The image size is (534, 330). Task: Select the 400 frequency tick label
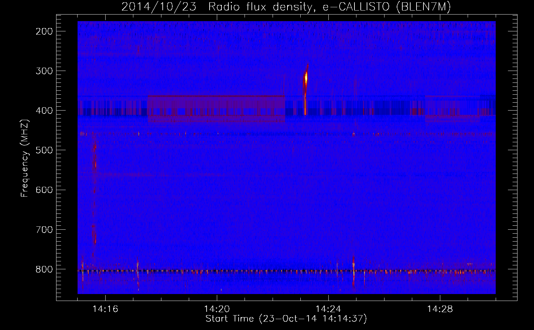point(44,111)
